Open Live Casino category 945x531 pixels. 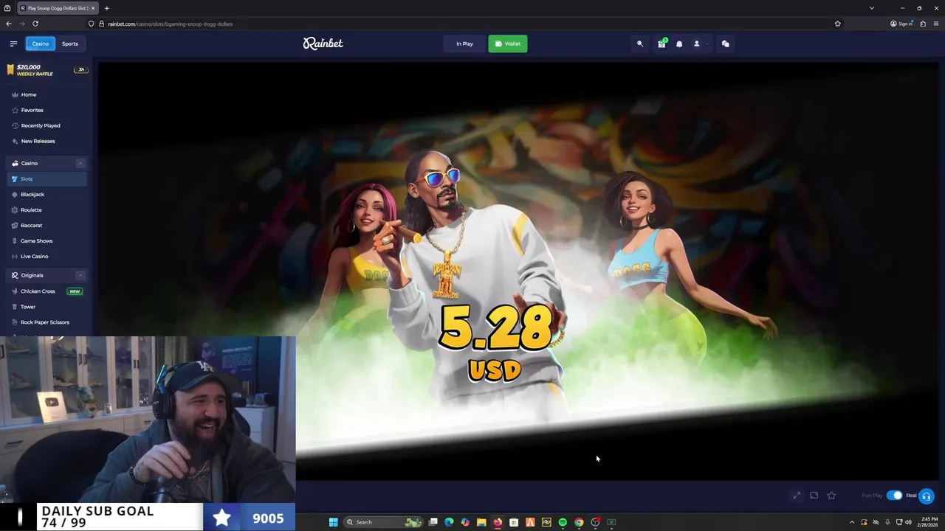[34, 256]
